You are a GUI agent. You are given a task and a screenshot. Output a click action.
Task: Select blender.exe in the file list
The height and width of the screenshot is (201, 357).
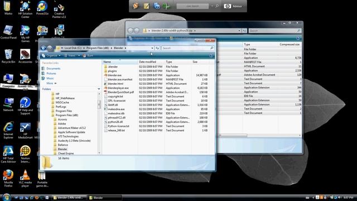pos(114,75)
